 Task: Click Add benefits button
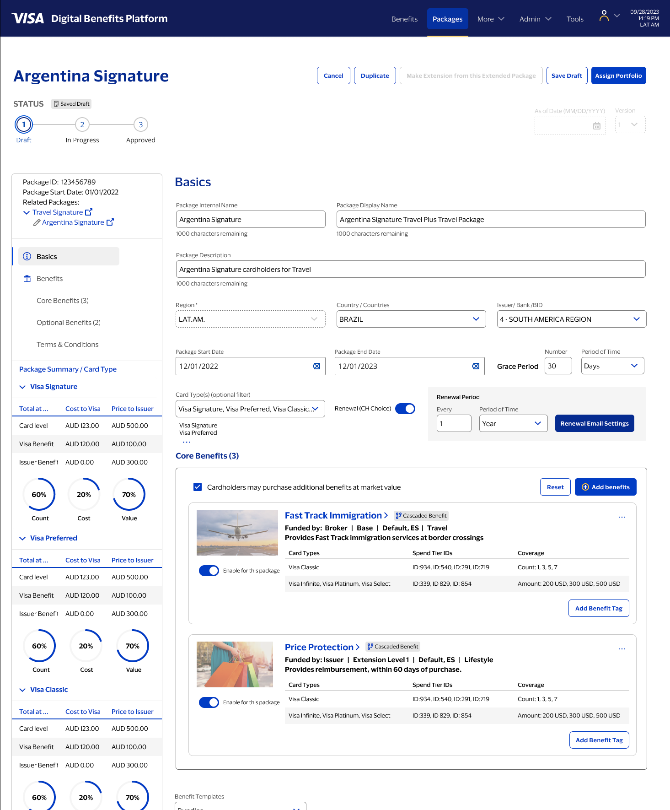click(606, 487)
